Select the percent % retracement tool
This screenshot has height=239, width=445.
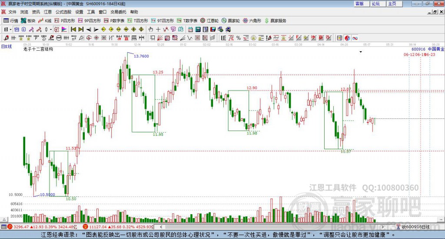(239, 38)
